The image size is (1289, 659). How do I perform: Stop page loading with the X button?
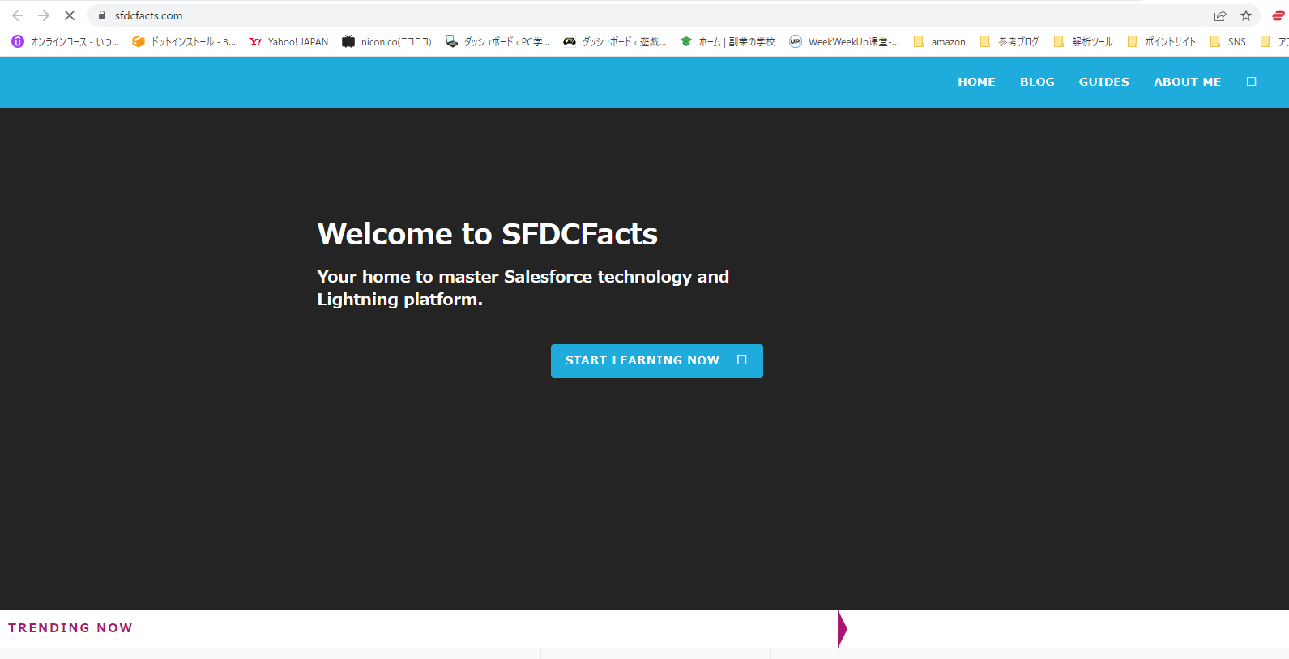click(70, 15)
